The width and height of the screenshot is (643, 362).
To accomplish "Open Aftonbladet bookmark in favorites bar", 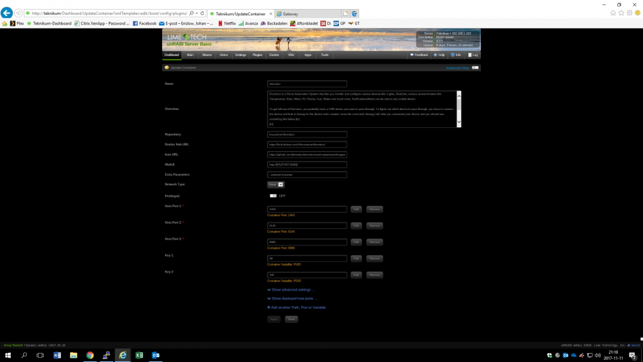I will [304, 24].
